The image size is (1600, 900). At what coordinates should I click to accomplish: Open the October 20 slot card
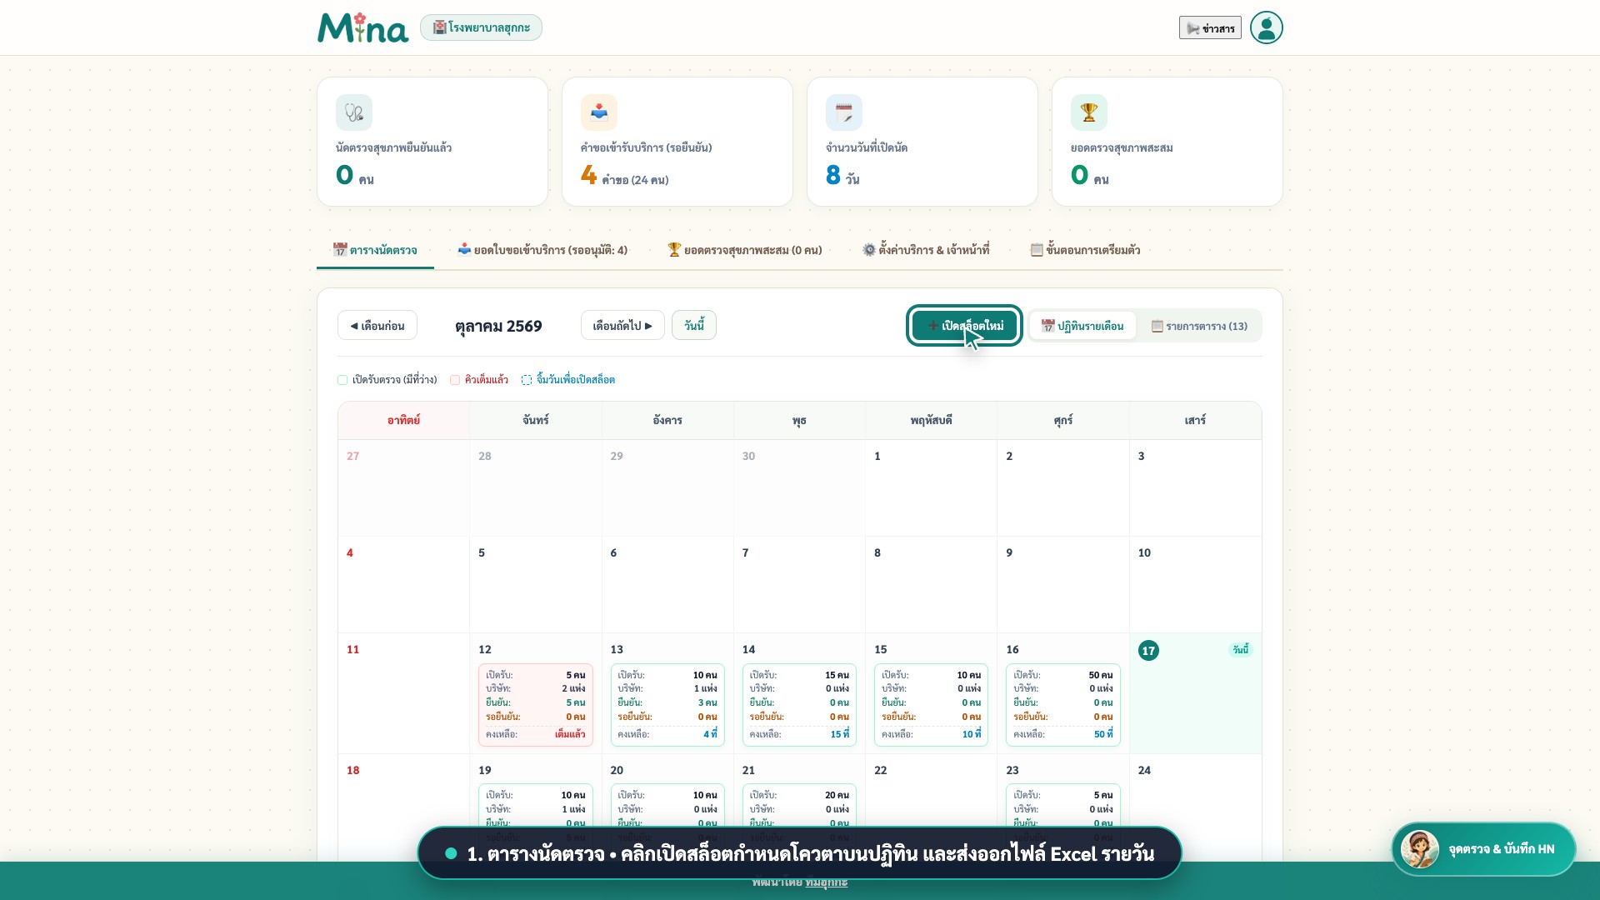pos(667,806)
